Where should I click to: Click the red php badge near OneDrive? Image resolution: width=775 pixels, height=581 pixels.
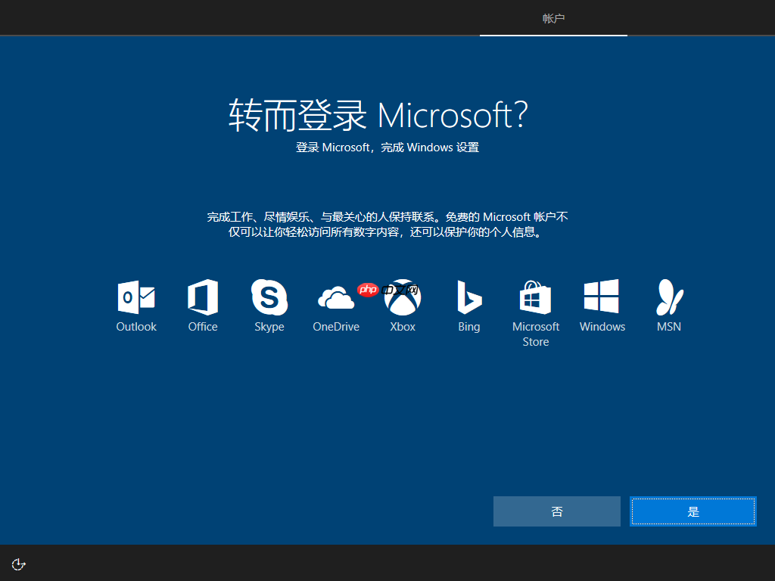tap(369, 289)
